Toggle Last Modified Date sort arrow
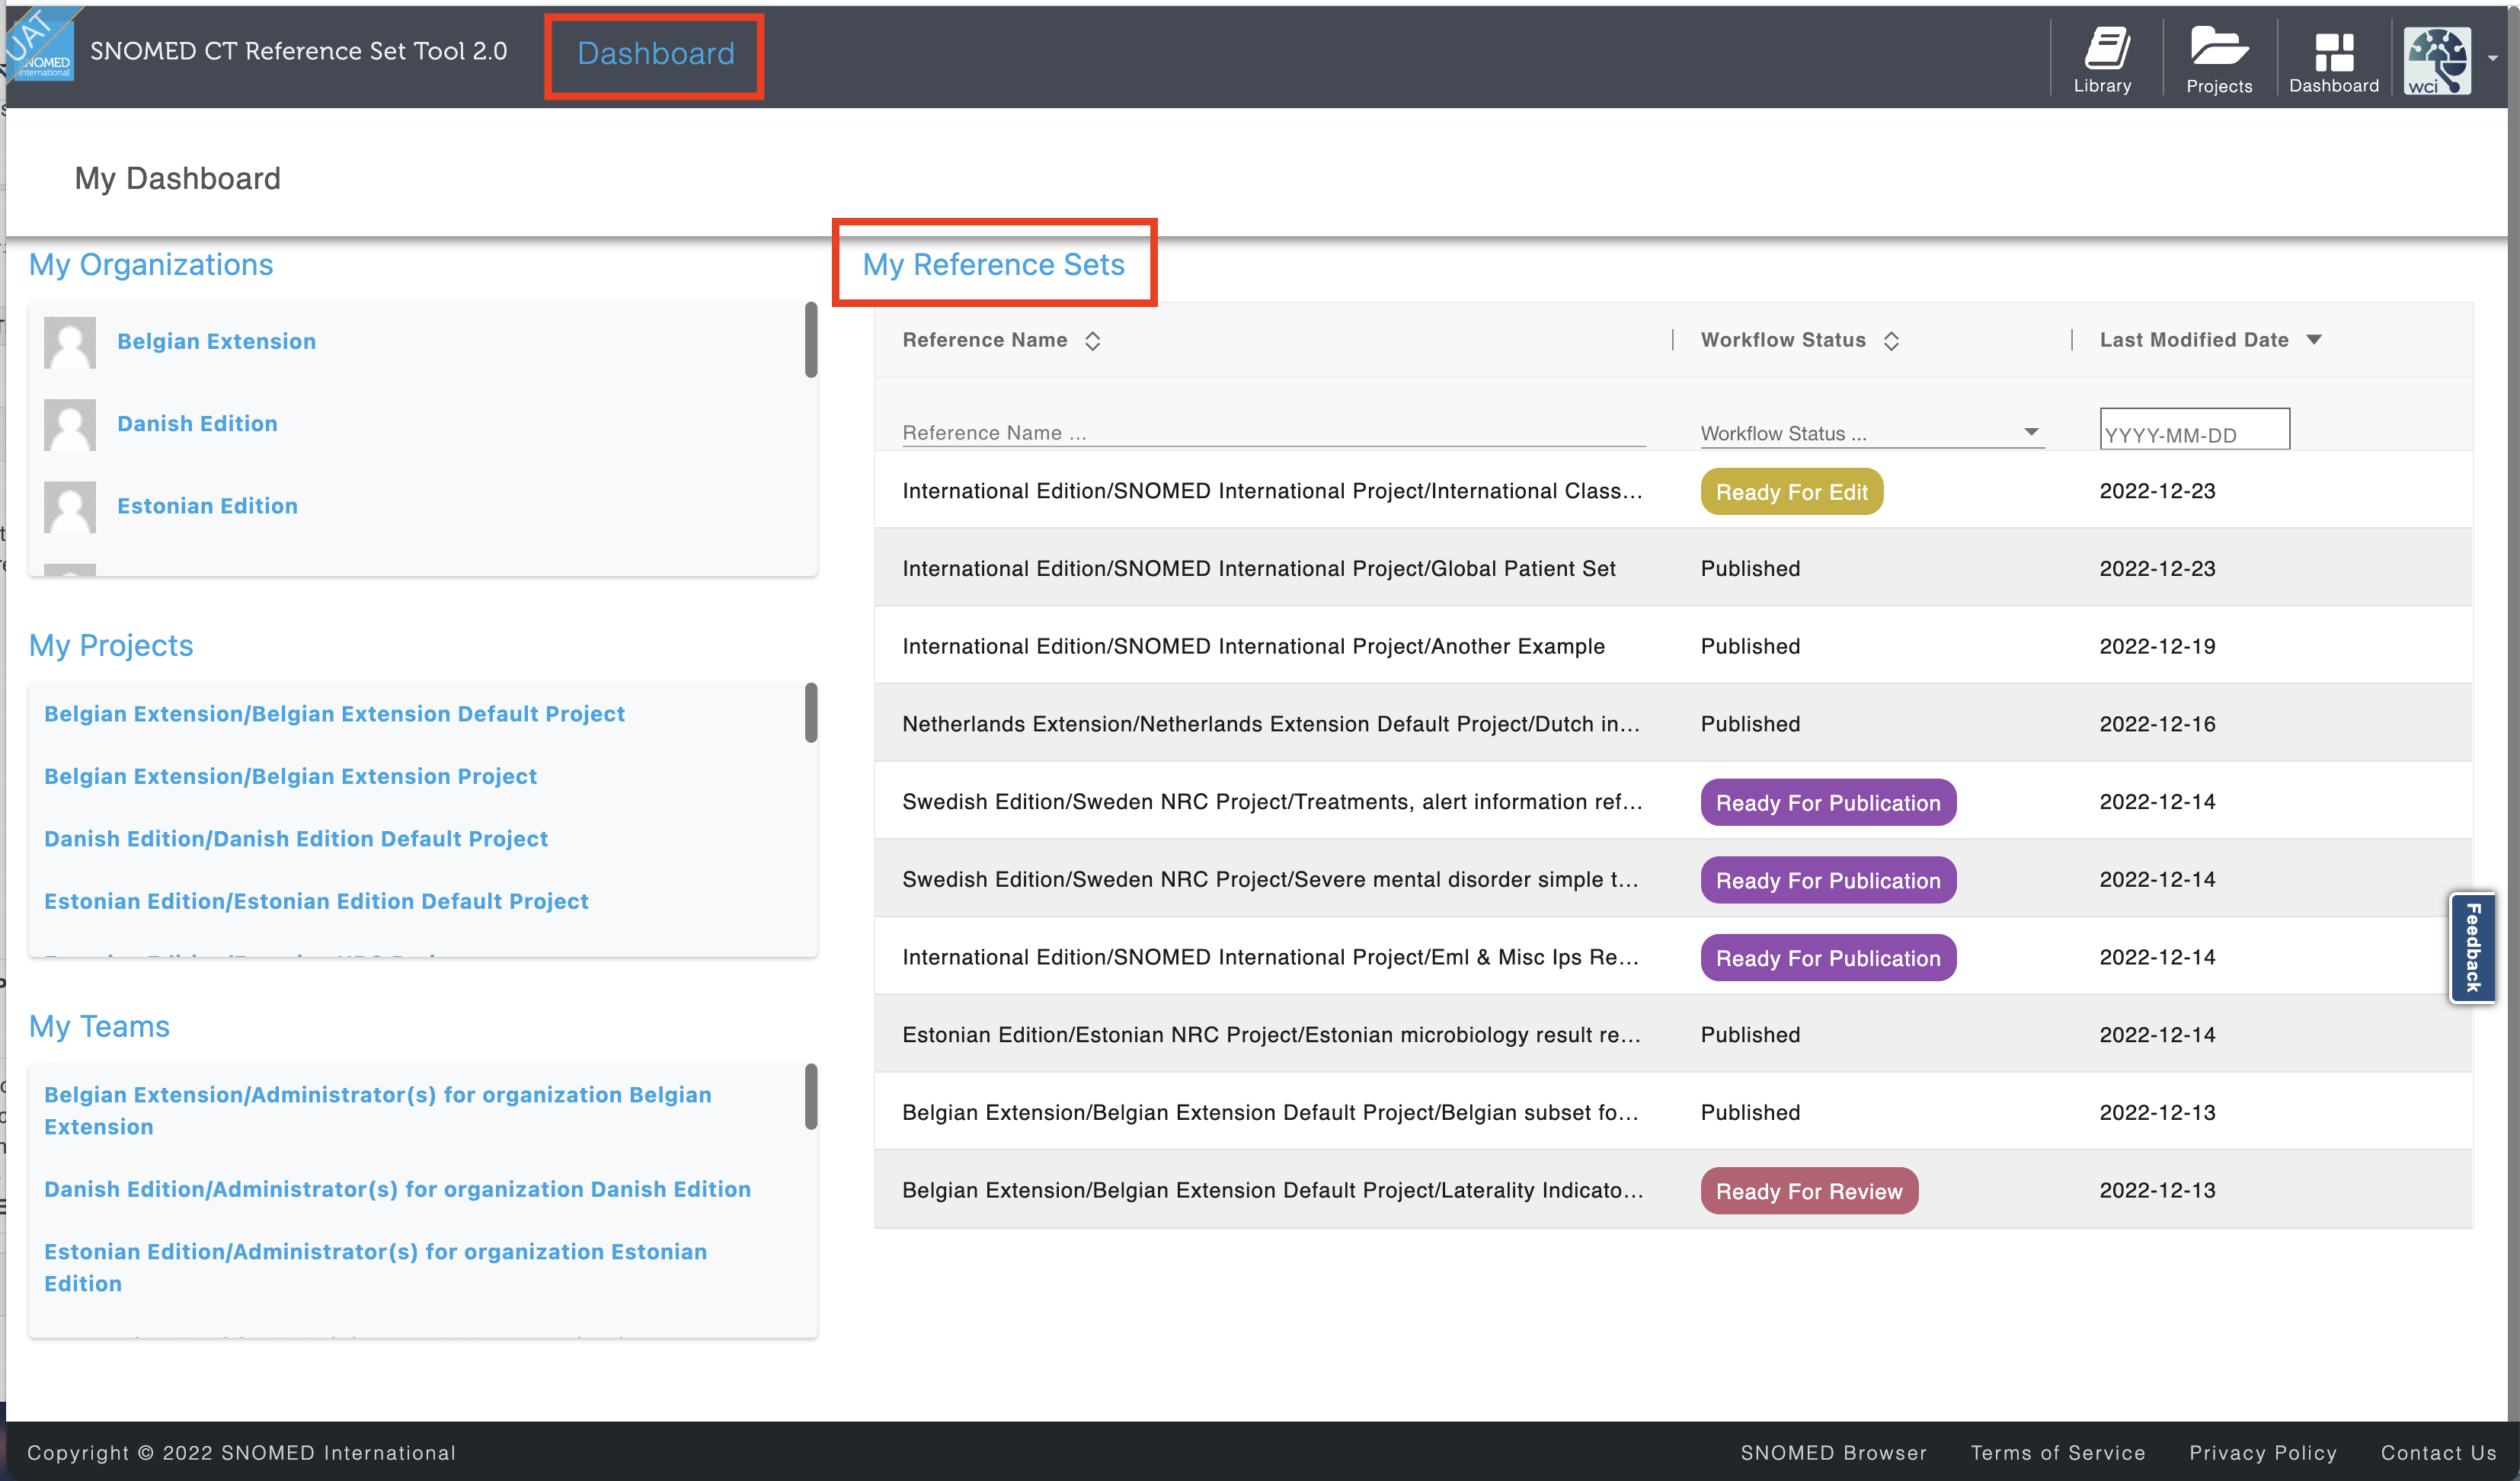This screenshot has width=2520, height=1481. coord(2314,340)
